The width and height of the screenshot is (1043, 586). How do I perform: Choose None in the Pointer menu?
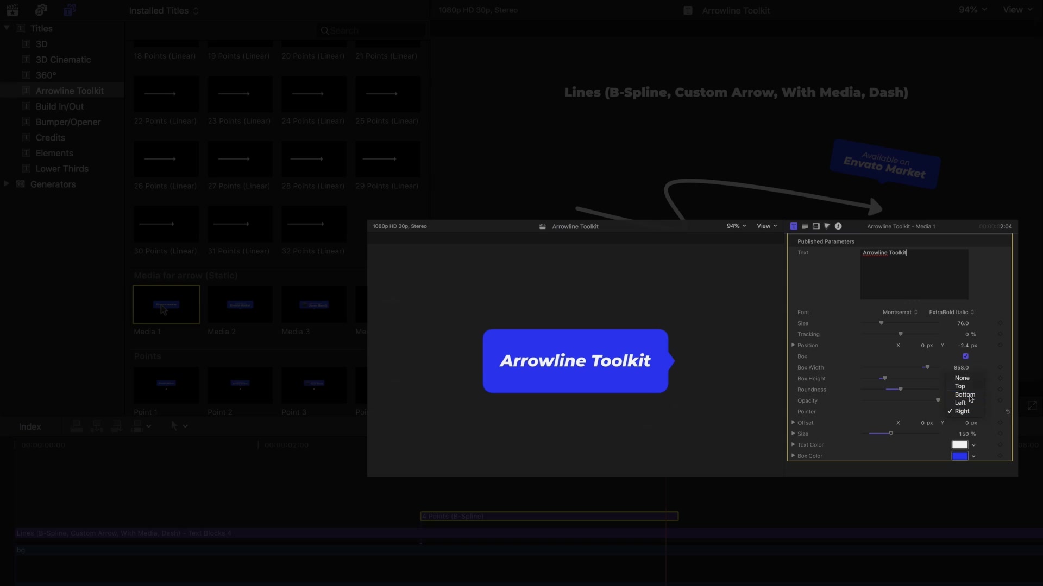[962, 378]
